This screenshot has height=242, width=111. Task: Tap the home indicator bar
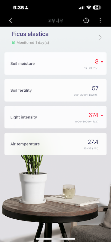[55, 239]
